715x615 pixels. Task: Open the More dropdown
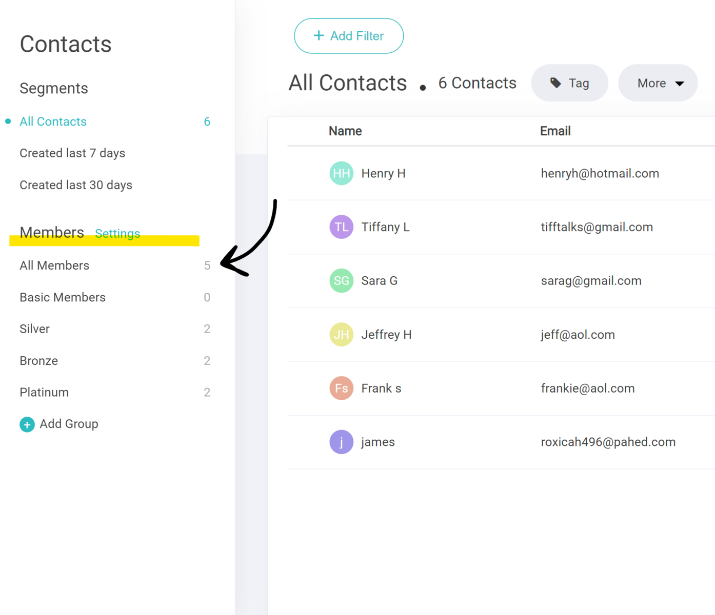click(x=658, y=83)
